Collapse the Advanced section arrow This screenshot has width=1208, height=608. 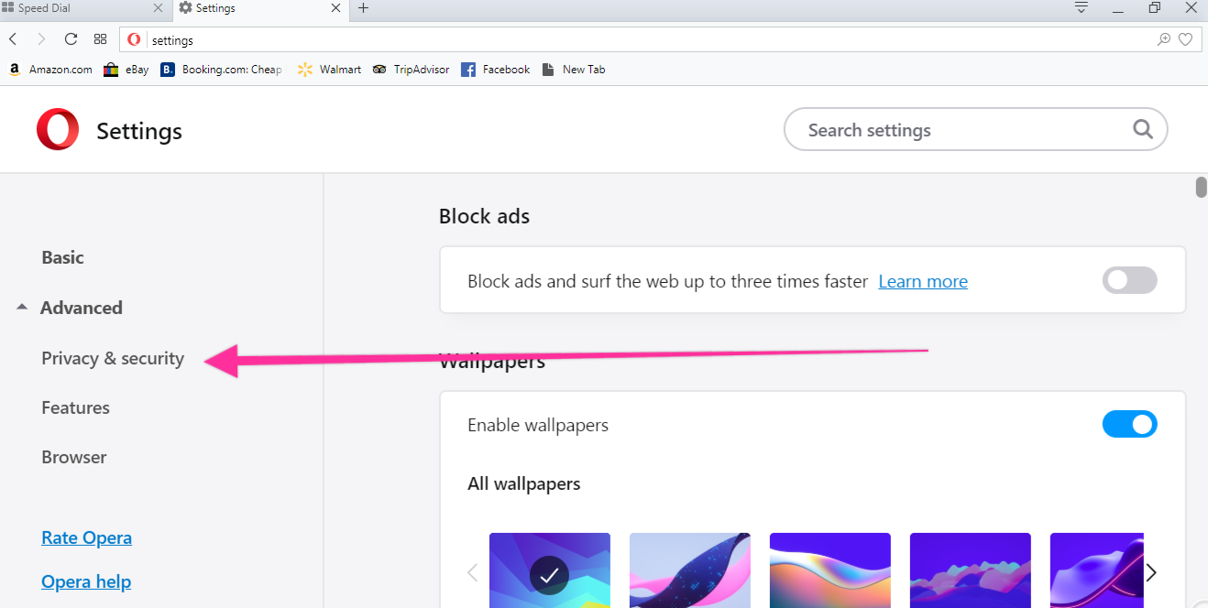(x=22, y=308)
